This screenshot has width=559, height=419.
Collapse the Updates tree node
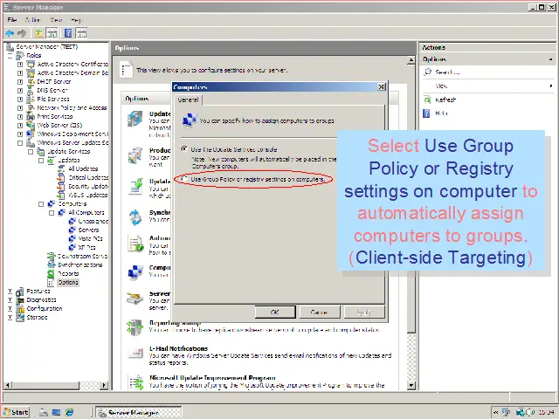pyautogui.click(x=41, y=161)
